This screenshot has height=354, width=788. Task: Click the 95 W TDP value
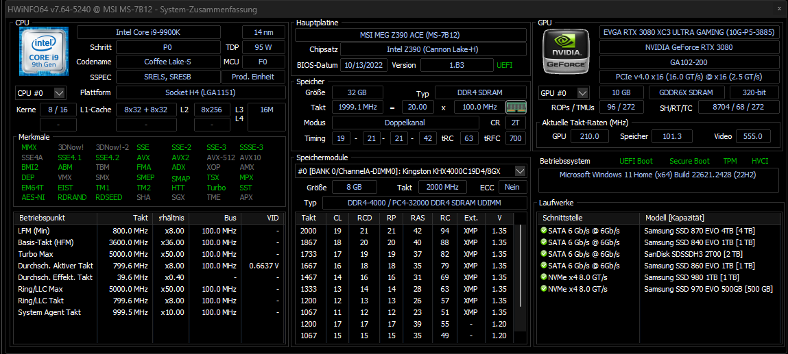tap(263, 47)
